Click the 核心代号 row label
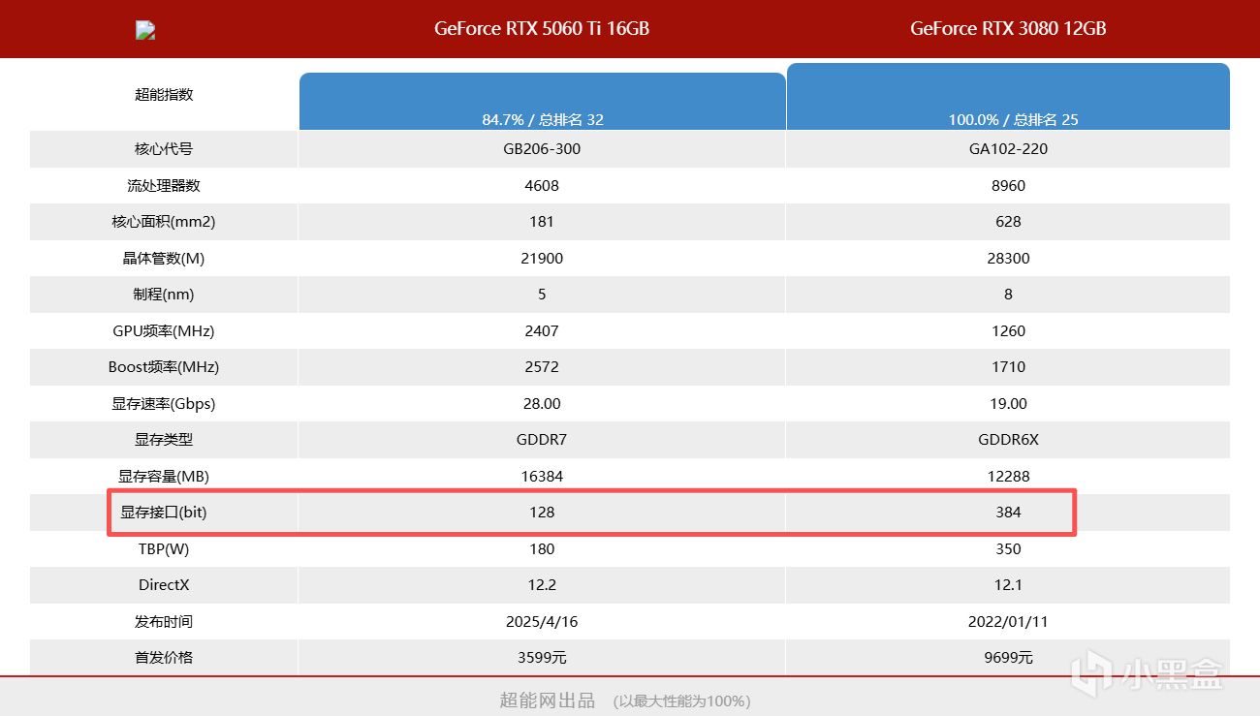This screenshot has width=1260, height=716. tap(164, 149)
